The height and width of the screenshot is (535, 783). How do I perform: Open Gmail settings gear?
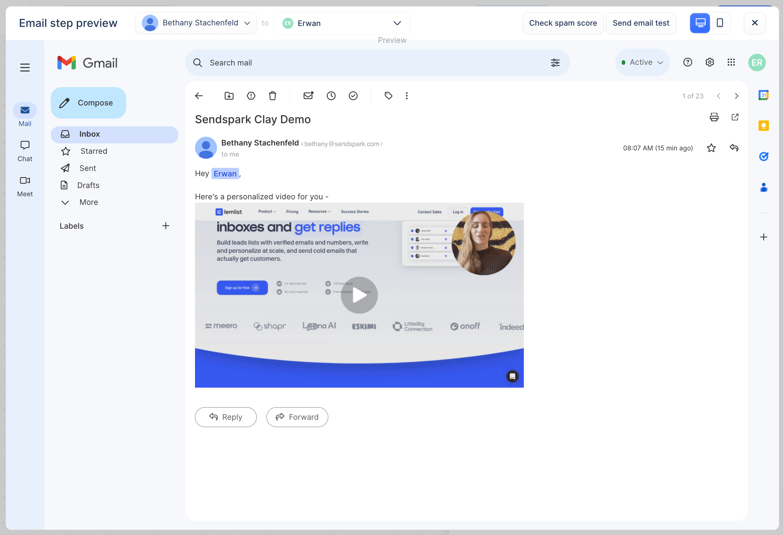pyautogui.click(x=710, y=62)
